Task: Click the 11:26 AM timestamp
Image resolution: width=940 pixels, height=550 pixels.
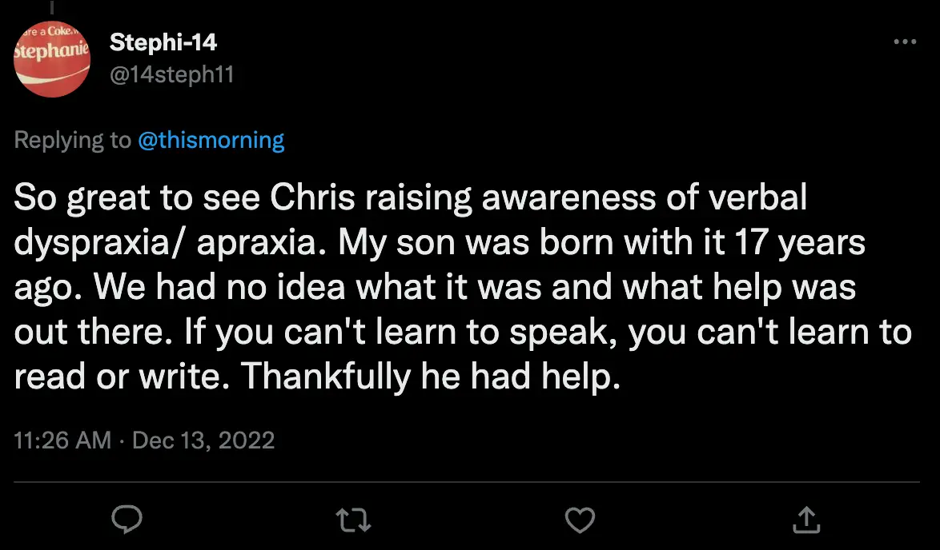Action: 62,440
